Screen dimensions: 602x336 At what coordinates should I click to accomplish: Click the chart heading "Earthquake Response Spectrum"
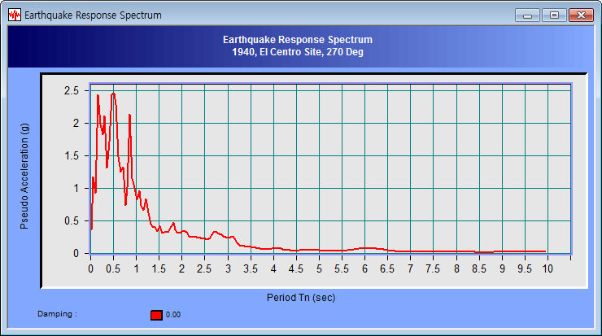point(297,39)
